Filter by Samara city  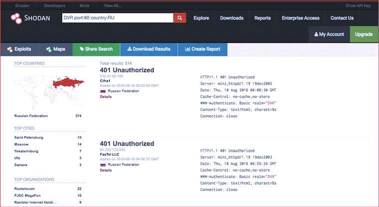click(20, 165)
